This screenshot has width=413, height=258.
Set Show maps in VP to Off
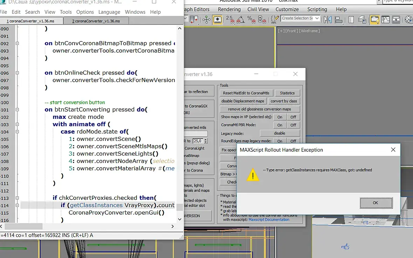click(x=293, y=117)
